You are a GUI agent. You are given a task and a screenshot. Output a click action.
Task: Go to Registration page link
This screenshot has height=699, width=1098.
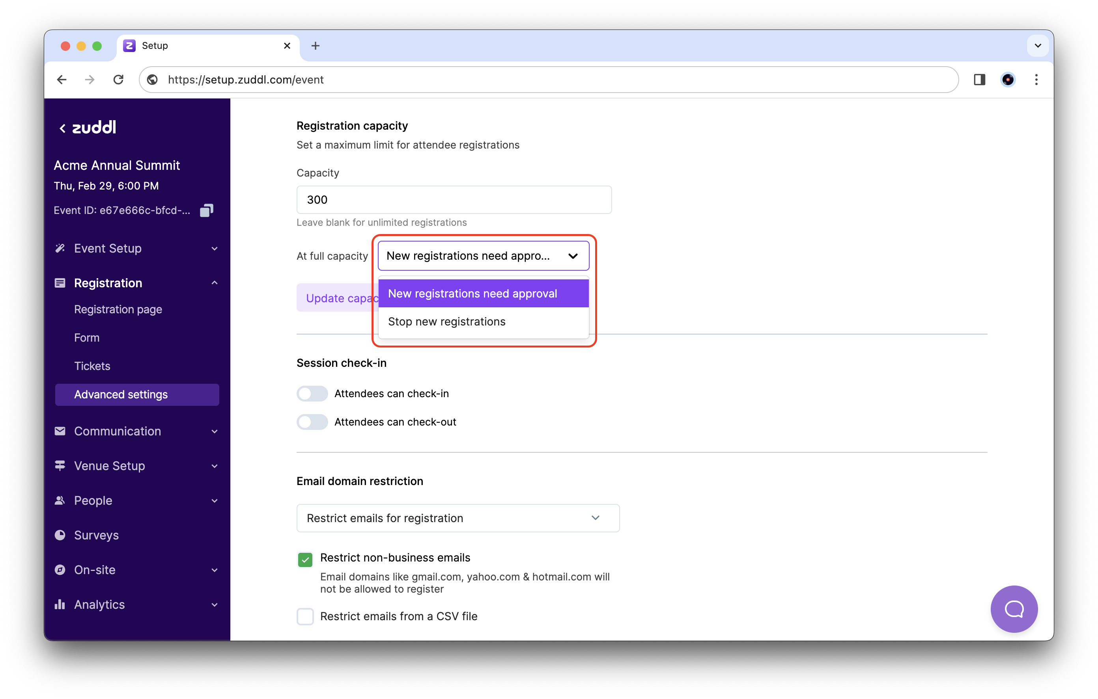coord(118,309)
